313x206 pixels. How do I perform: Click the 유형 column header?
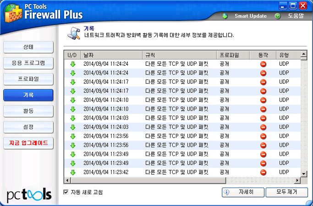288,55
